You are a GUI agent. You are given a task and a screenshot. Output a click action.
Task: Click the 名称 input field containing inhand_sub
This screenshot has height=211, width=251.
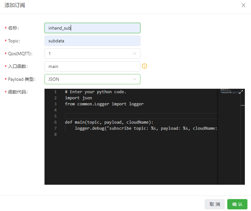coord(93,28)
